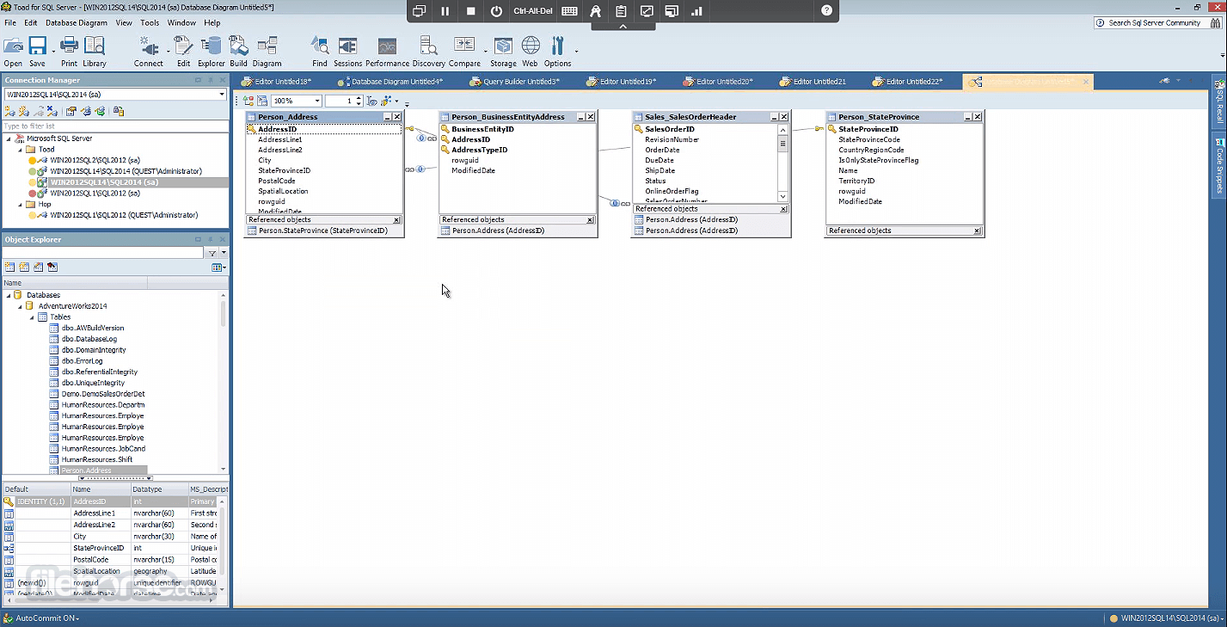Click the power icon in remote control bar
Image resolution: width=1227 pixels, height=627 pixels.
pyautogui.click(x=497, y=11)
